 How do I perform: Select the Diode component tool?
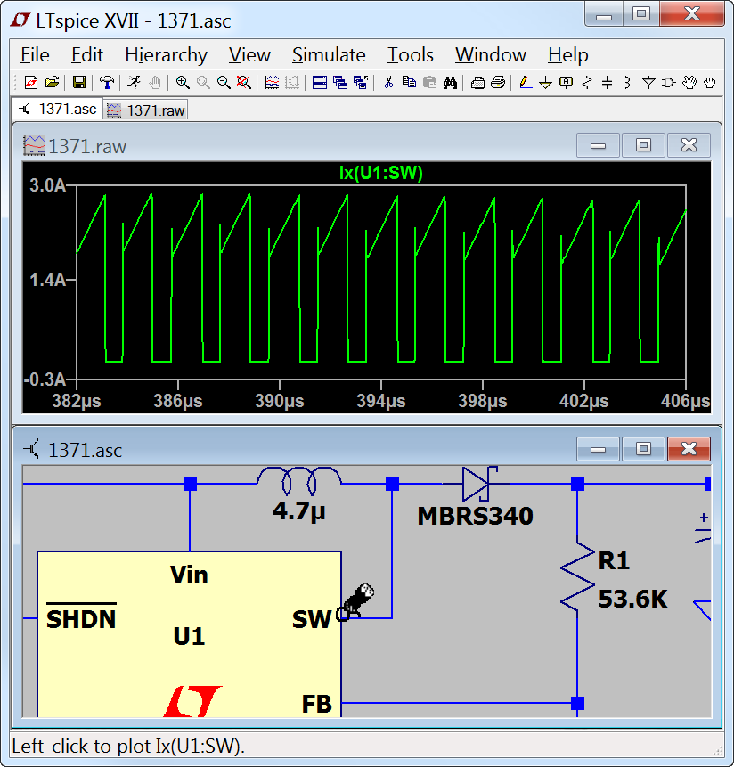click(x=648, y=83)
